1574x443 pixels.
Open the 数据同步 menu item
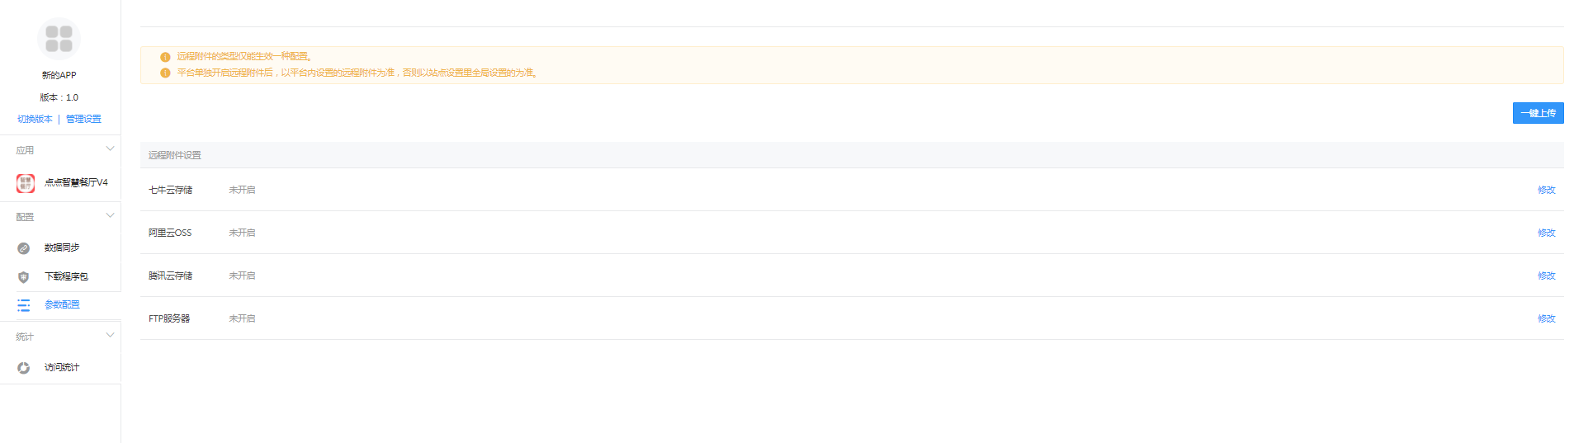[61, 247]
